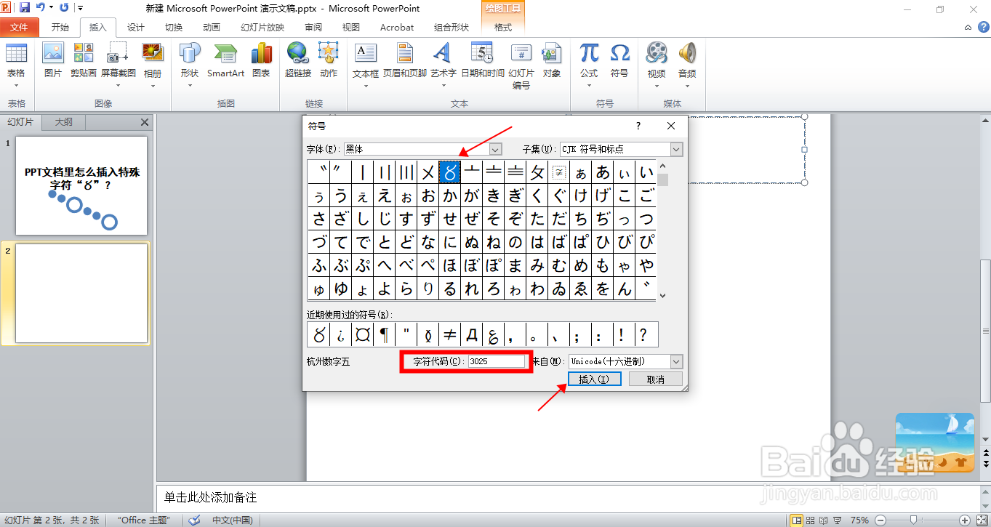Open the 符号 symbol tool in ribbon
The image size is (991, 527).
(x=619, y=60)
